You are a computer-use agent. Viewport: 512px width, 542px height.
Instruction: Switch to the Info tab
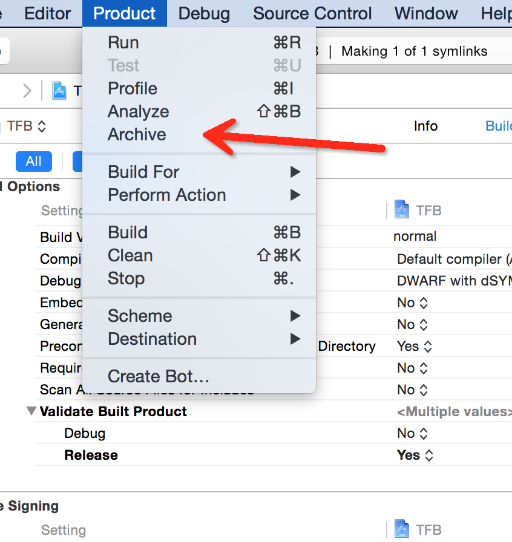(x=426, y=126)
